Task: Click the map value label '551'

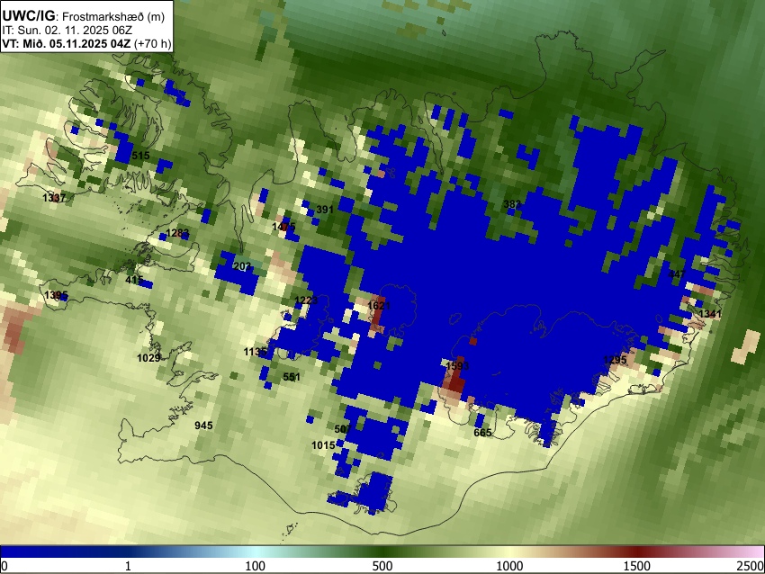Action: (x=292, y=377)
